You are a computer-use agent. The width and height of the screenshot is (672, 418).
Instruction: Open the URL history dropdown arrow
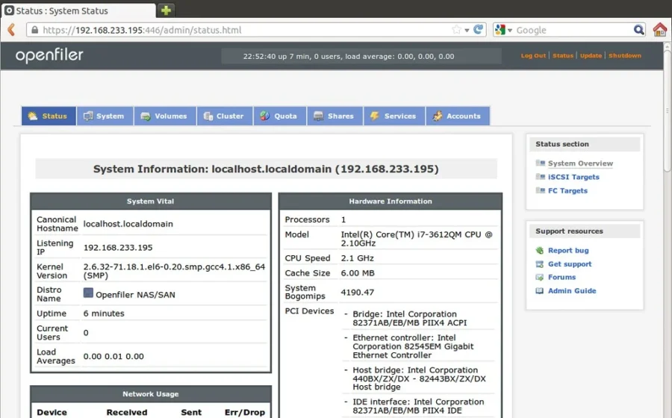[x=467, y=30]
